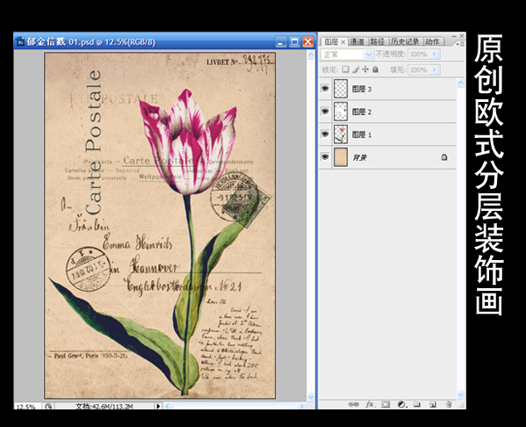This screenshot has height=427, width=526.
Task: Click the 图层 2 layer thumbnail
Action: coord(341,112)
